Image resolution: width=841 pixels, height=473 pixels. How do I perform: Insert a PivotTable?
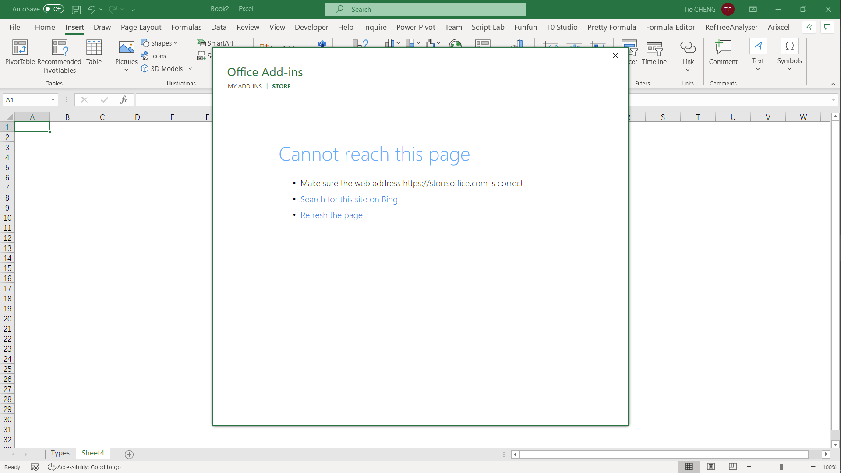19,54
